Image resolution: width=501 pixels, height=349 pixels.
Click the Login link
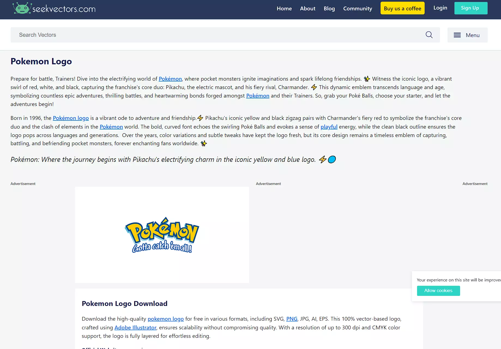440,8
